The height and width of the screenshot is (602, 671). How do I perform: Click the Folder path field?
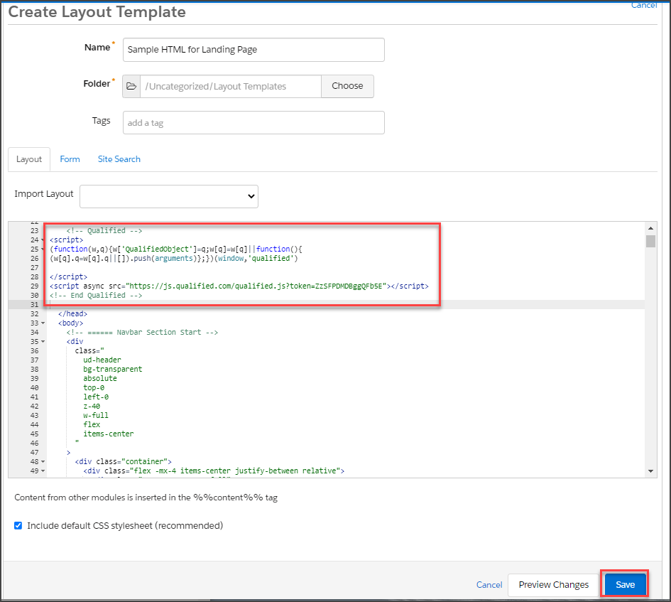coord(231,86)
